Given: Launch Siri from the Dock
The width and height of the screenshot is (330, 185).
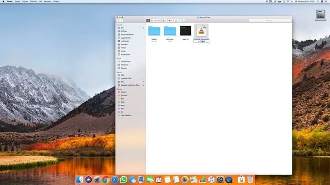Looking at the screenshot, I should coord(88,179).
